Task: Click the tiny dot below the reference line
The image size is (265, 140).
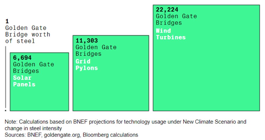Action: pos(6,110)
